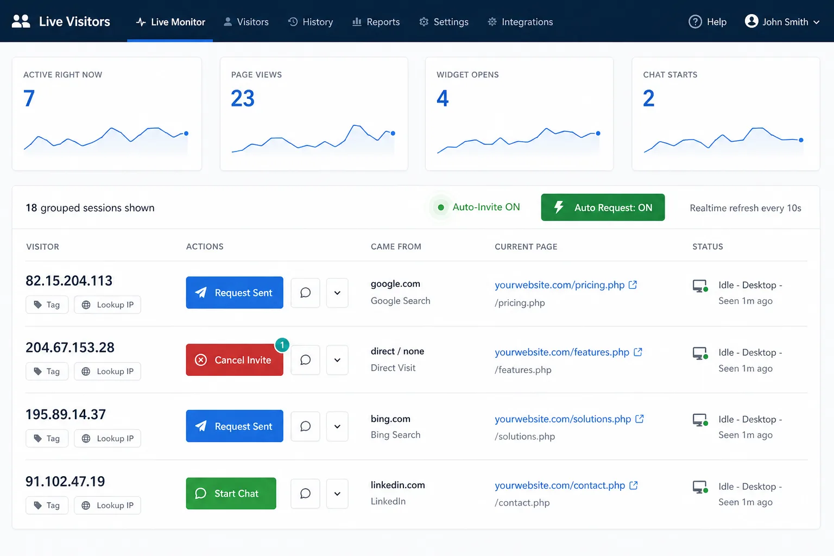Screen dimensions: 834x556
Task: Open the Chat Starts card
Action: pyautogui.click(x=726, y=114)
